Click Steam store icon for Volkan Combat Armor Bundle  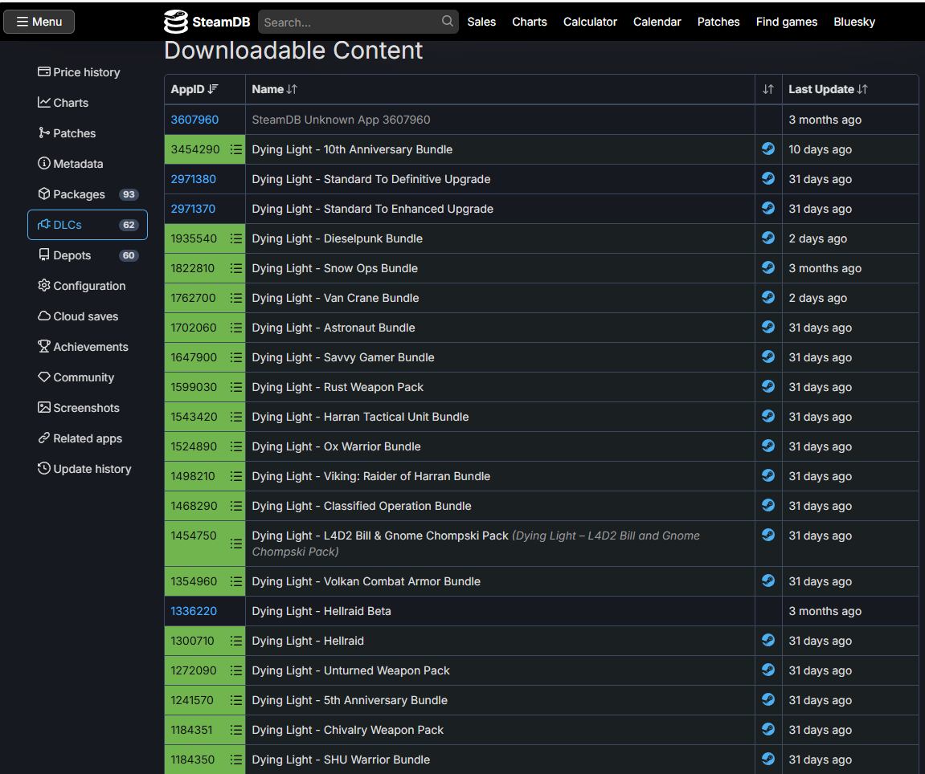click(x=768, y=580)
